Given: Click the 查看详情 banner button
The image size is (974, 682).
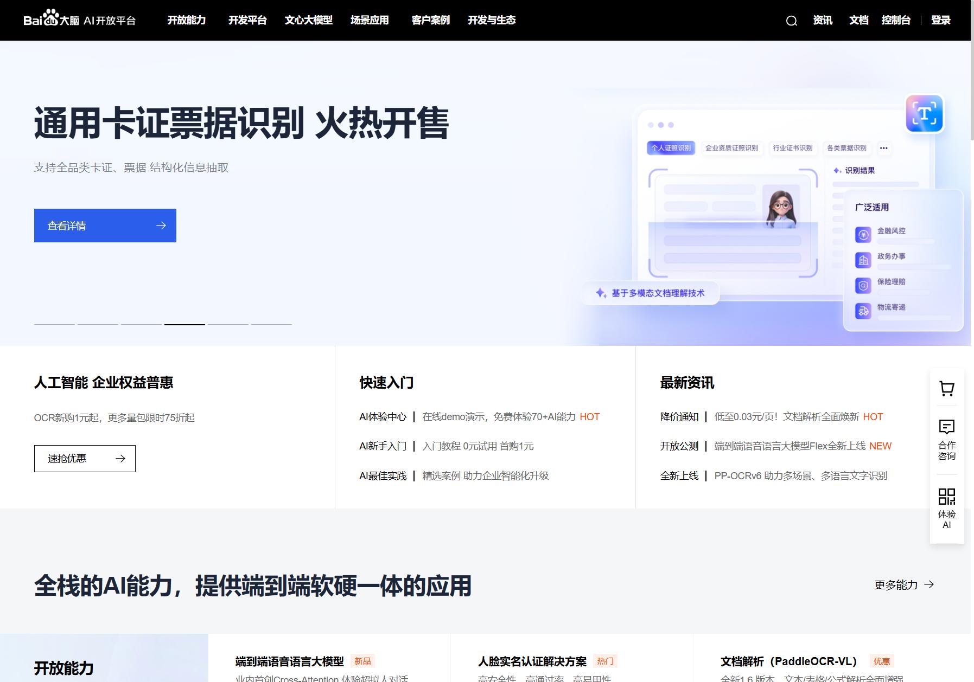Looking at the screenshot, I should [105, 226].
